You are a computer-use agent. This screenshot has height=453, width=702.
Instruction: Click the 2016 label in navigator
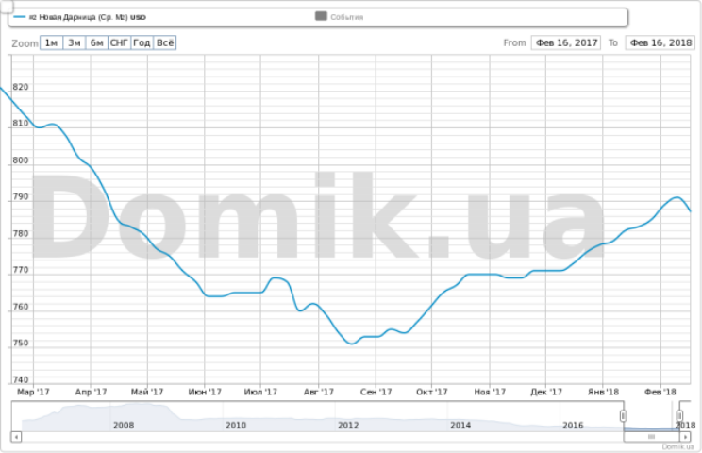[x=573, y=425]
